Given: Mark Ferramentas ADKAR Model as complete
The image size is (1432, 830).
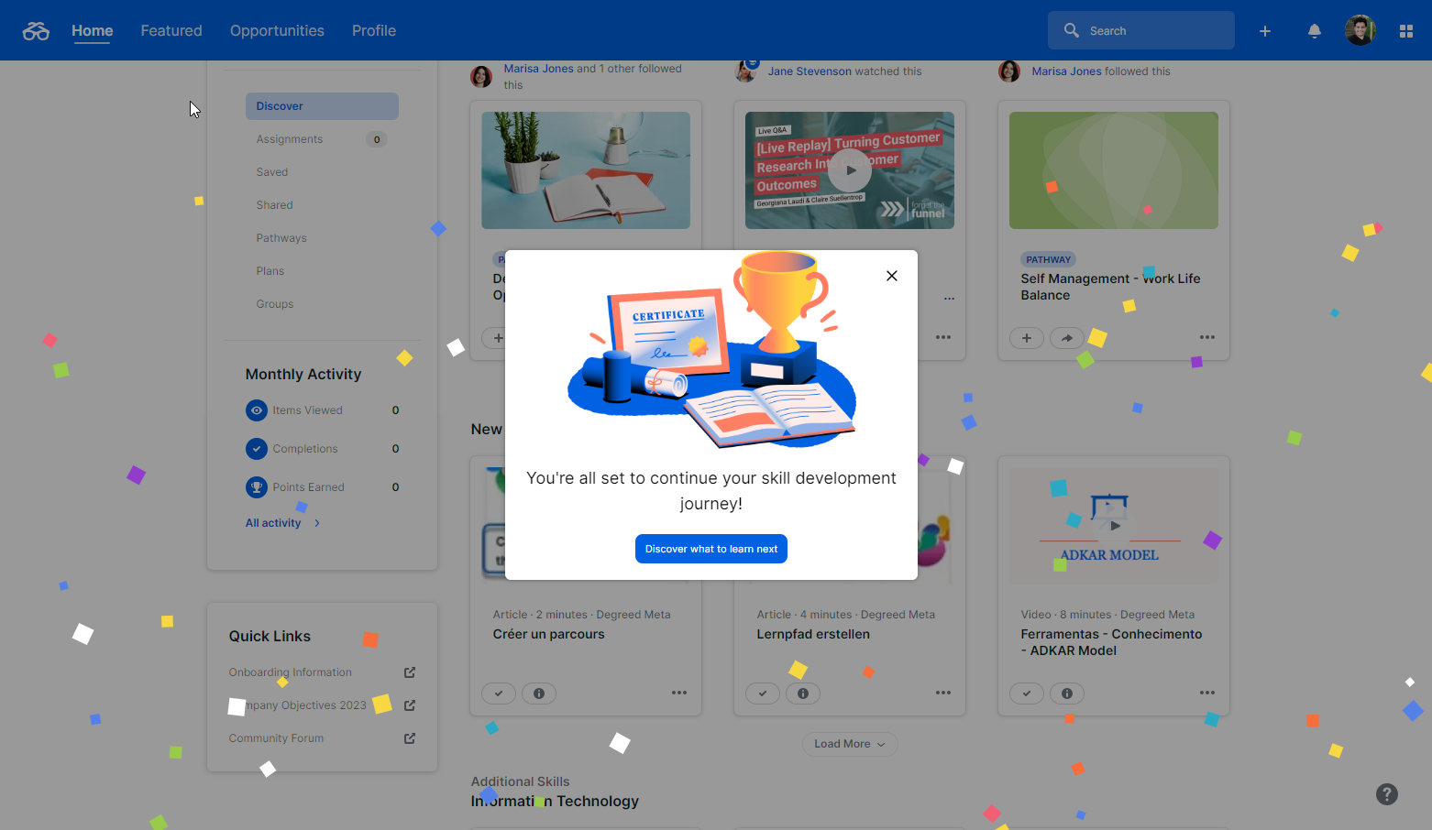Looking at the screenshot, I should tap(1027, 693).
